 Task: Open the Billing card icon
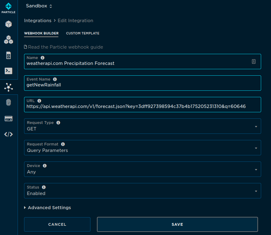coord(8,118)
